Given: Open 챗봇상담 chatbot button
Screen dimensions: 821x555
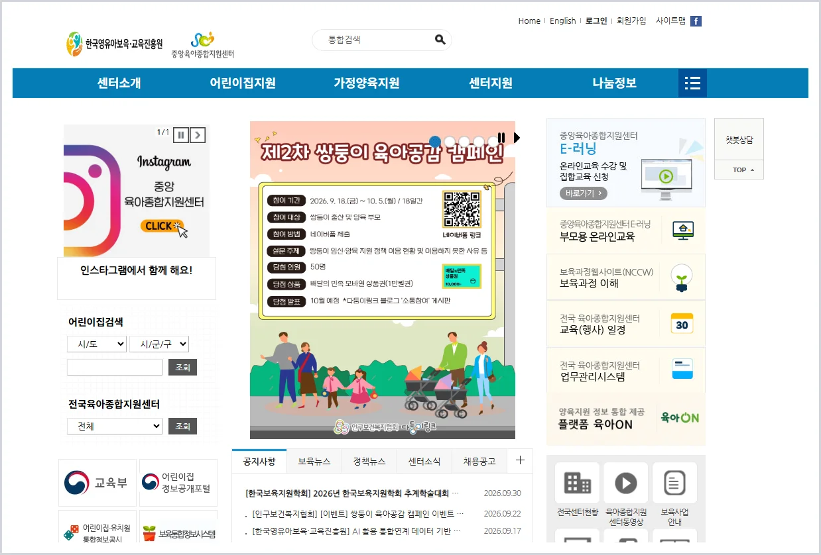Looking at the screenshot, I should 739,140.
